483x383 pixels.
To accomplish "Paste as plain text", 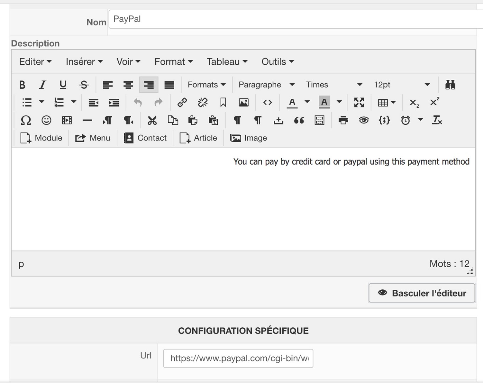I will tap(213, 121).
